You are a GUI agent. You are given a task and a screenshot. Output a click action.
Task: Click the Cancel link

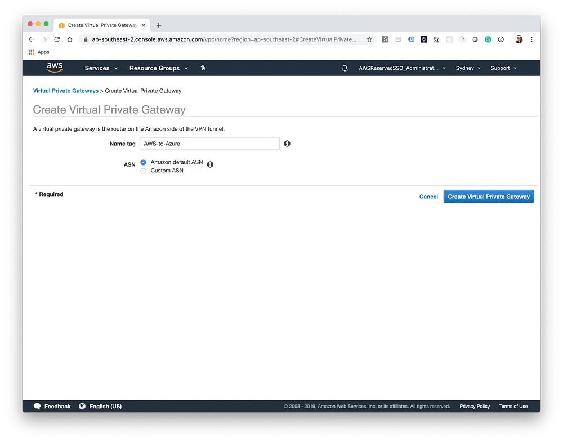tap(428, 197)
